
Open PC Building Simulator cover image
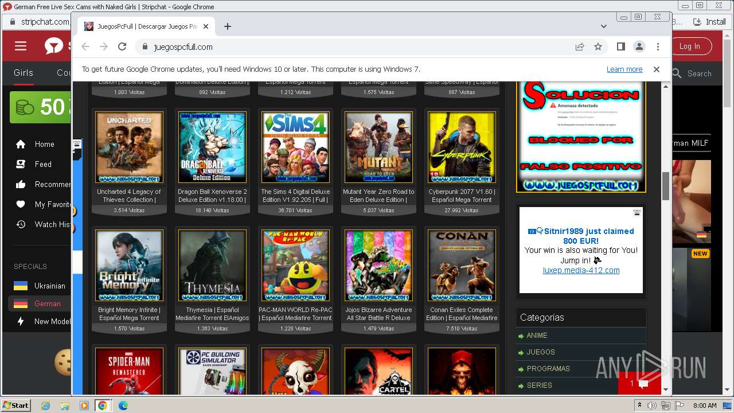tap(212, 371)
